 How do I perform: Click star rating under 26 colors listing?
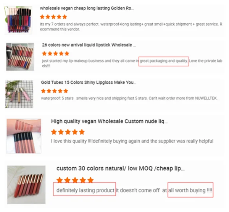55,53
